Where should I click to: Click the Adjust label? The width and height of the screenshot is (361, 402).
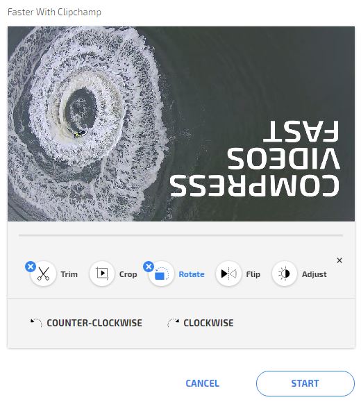314,274
